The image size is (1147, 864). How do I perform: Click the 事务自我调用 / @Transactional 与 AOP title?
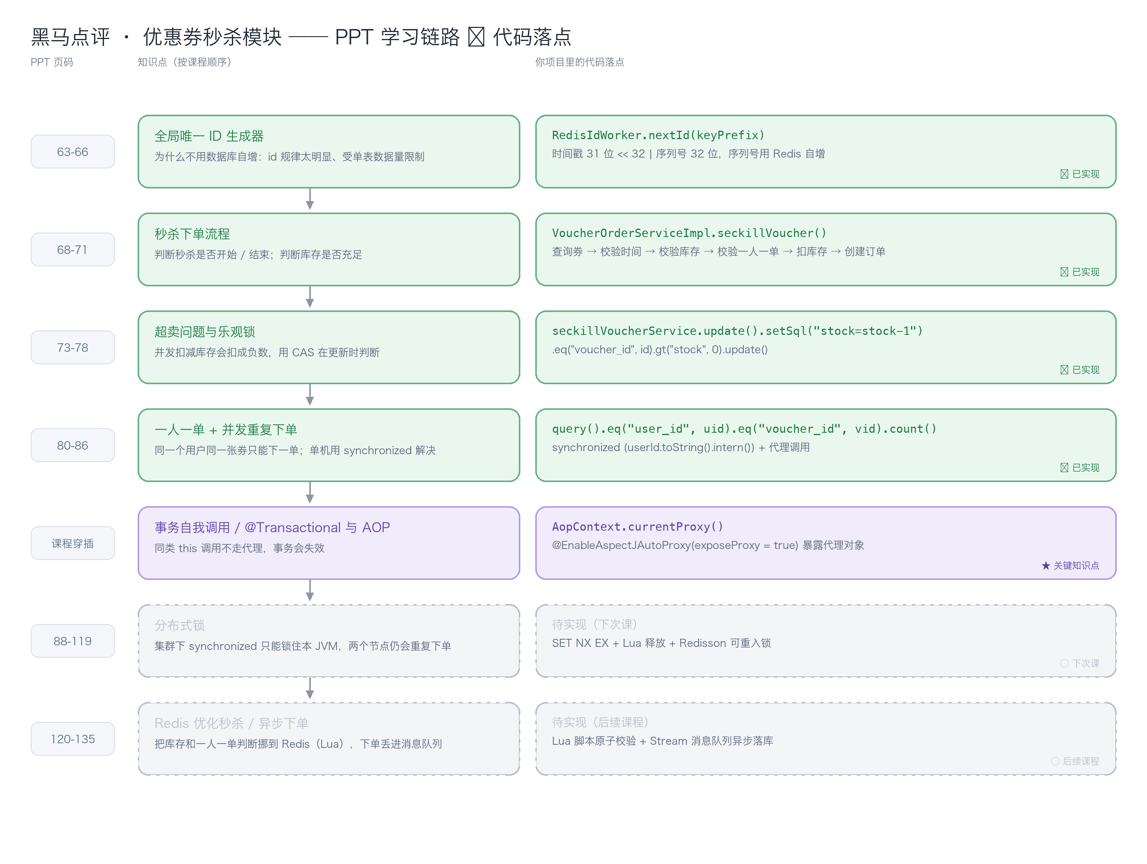pos(272,528)
